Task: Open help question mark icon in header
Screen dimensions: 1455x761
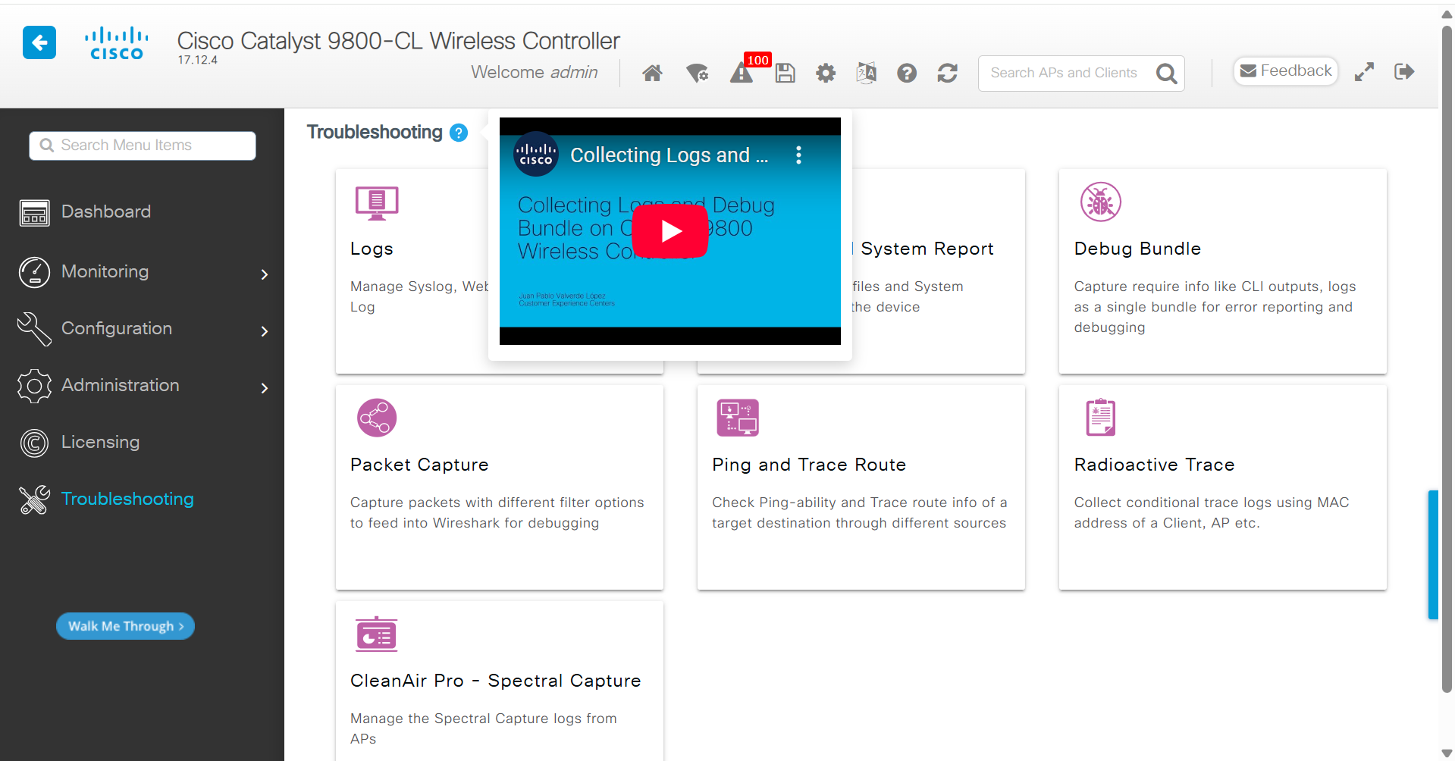Action: 907,73
